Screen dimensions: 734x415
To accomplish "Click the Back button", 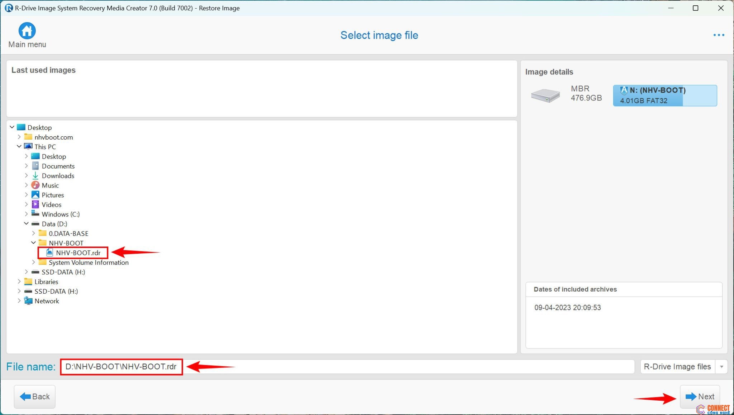I will tap(35, 396).
